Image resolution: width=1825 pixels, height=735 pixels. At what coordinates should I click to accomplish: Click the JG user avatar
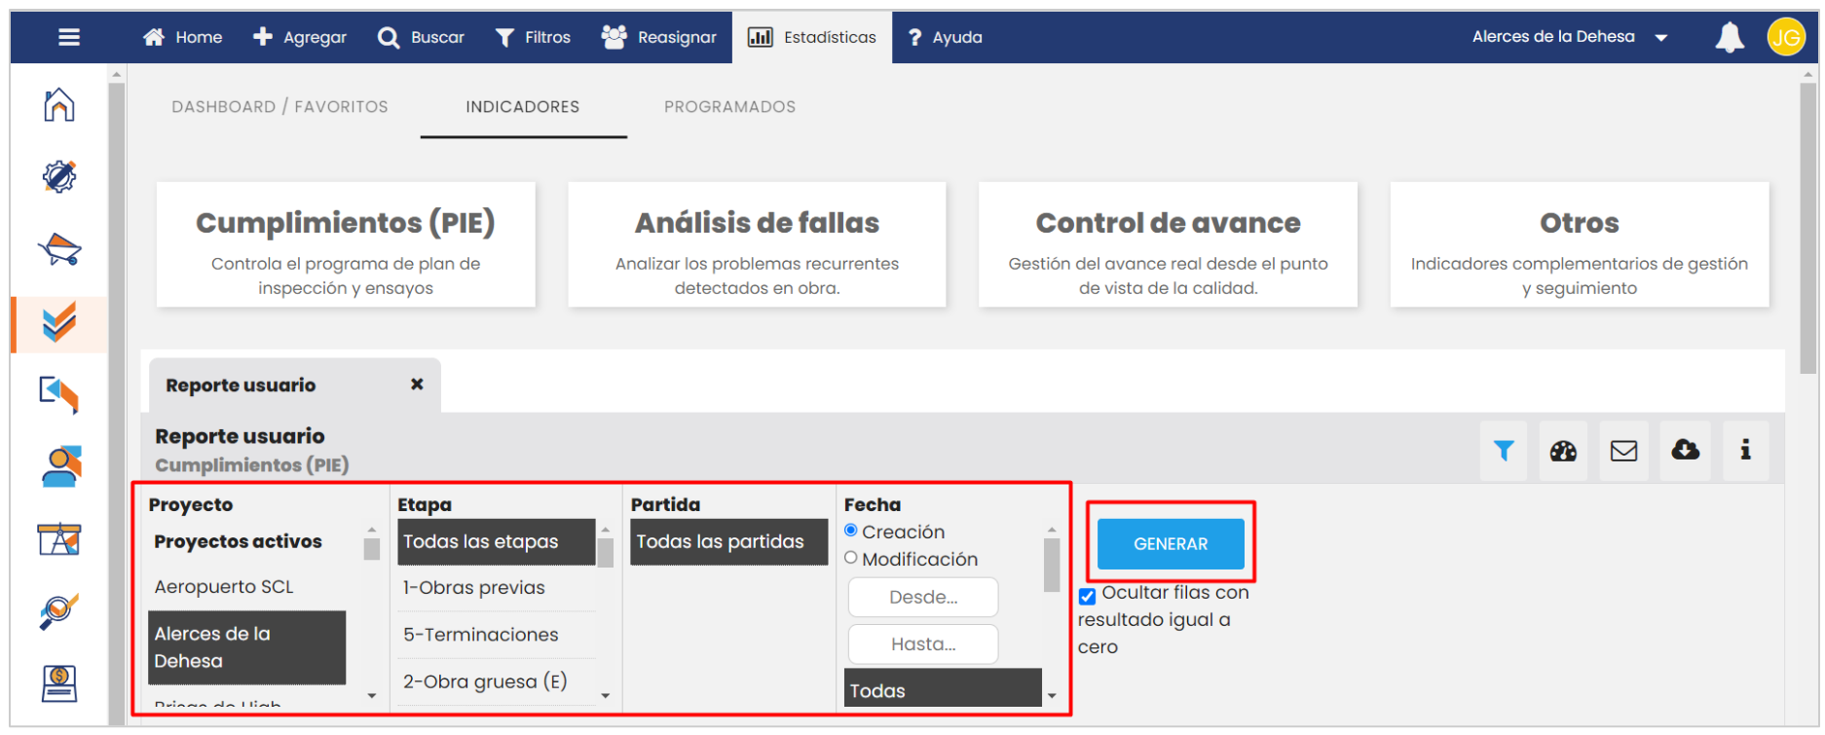[x=1786, y=38]
